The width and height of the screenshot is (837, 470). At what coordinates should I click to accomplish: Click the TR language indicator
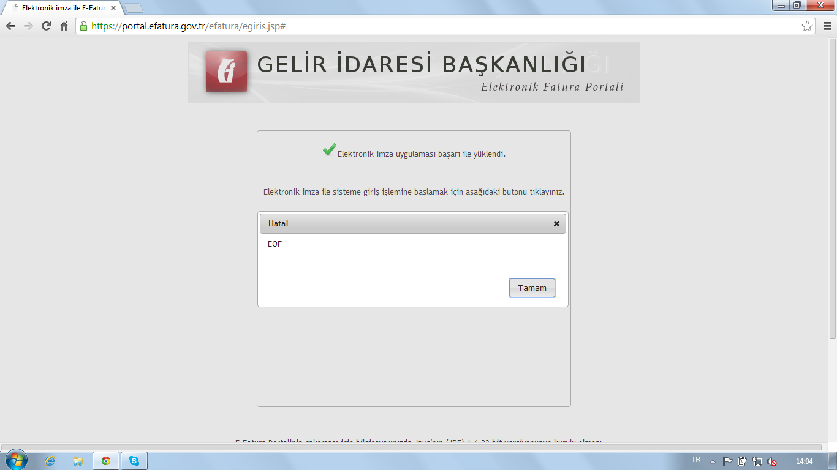pos(695,460)
